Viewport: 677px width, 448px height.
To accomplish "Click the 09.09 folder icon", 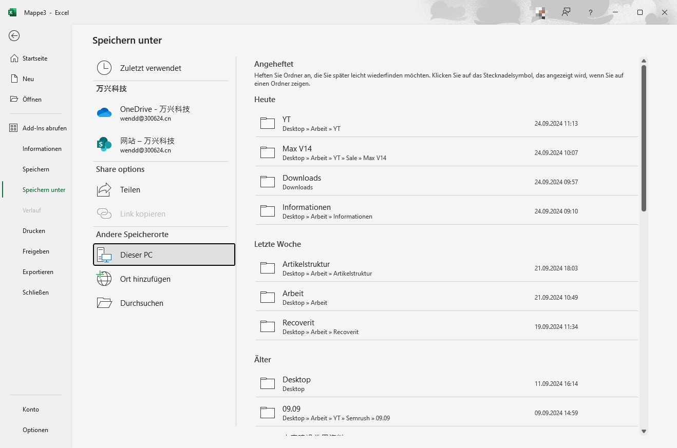I will (268, 413).
